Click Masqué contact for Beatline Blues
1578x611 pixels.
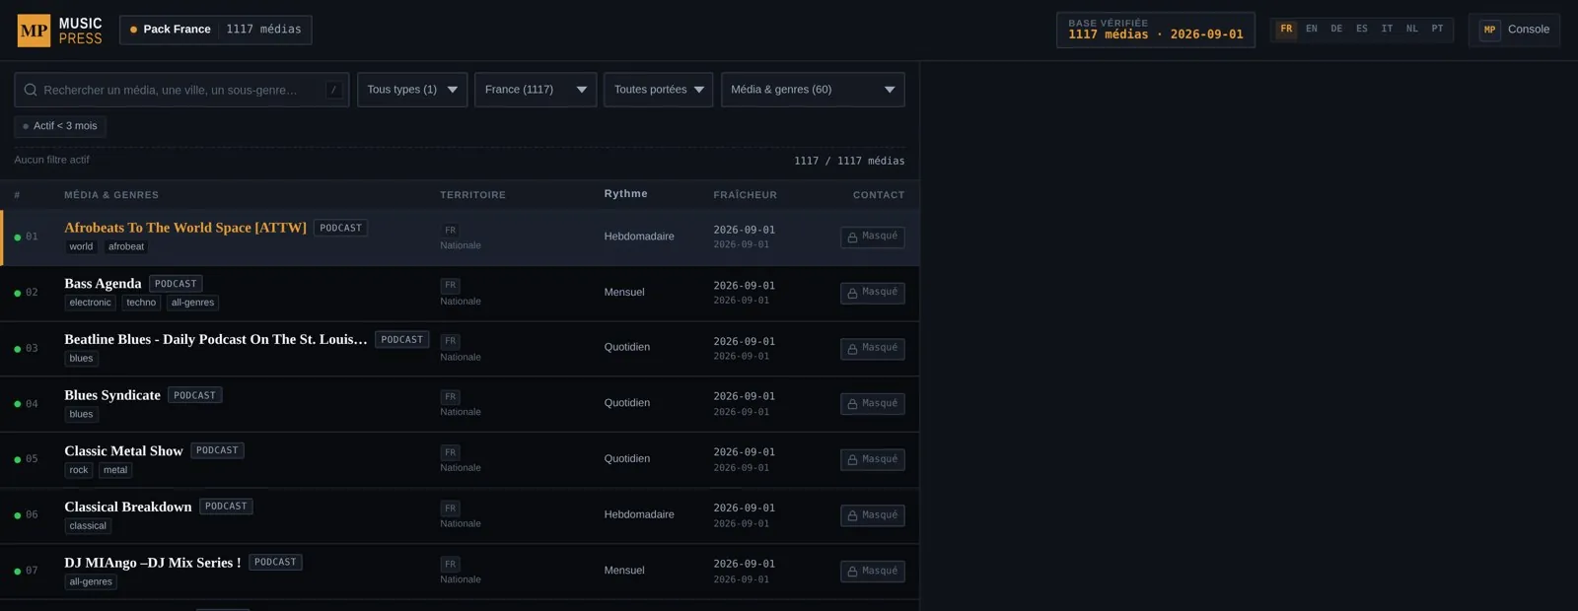[x=873, y=349]
